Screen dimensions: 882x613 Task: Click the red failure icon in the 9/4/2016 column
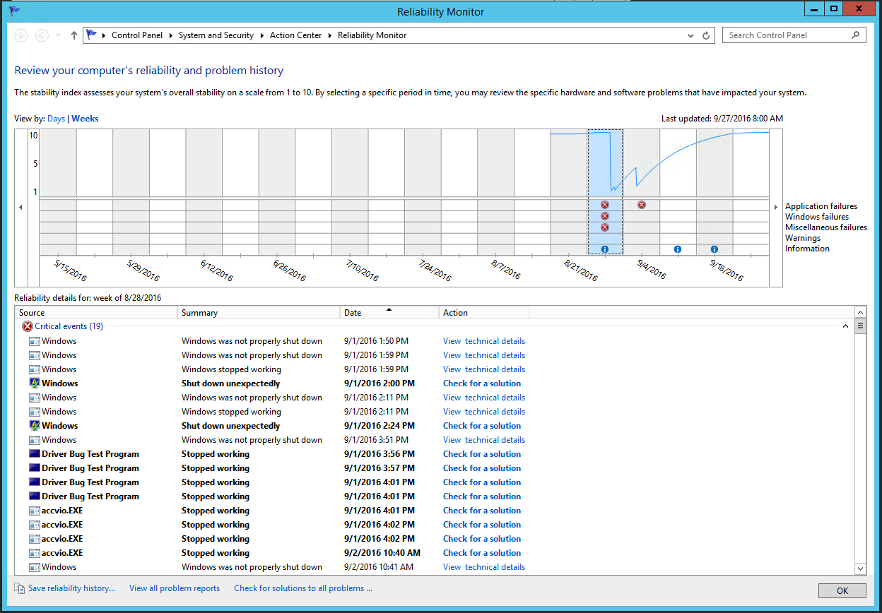[641, 205]
